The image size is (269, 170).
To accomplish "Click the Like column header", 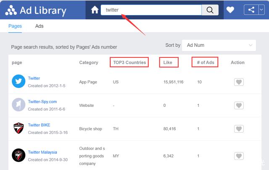I will click(168, 62).
